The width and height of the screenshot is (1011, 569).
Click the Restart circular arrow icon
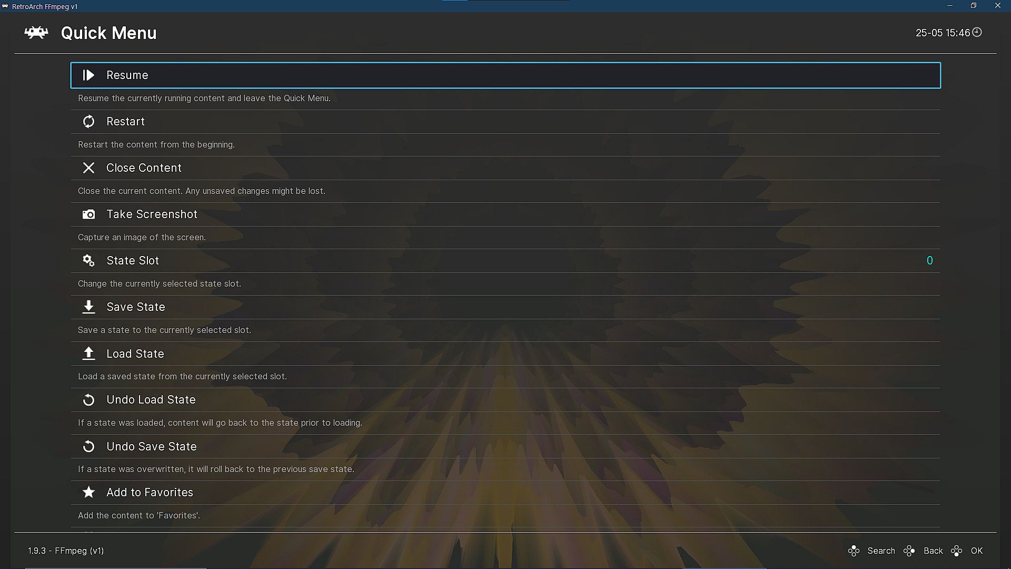point(88,122)
